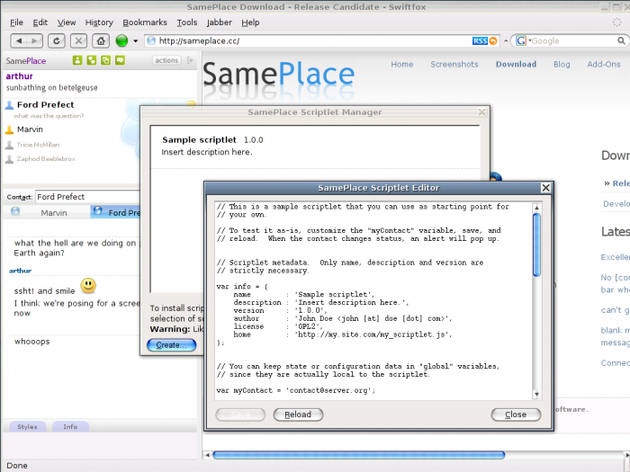Click the globe site icon in address bar
The image size is (630, 472).
pyautogui.click(x=151, y=40)
